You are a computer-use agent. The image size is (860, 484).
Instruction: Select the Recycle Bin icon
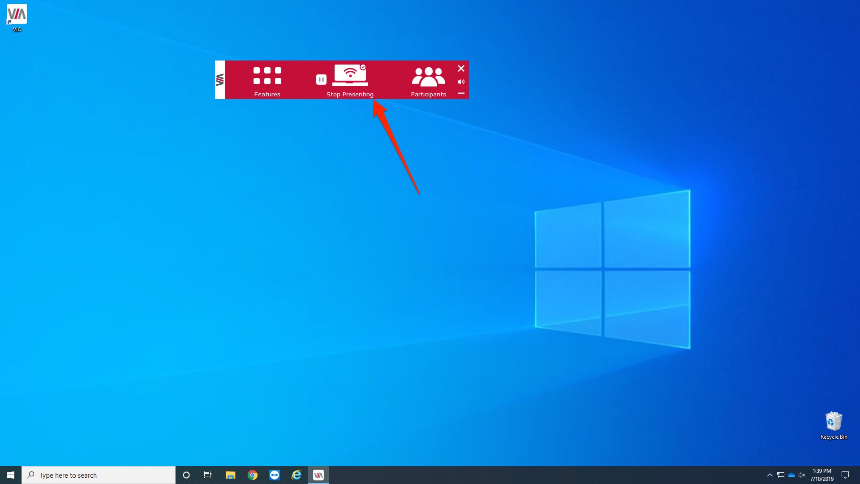[x=834, y=426]
